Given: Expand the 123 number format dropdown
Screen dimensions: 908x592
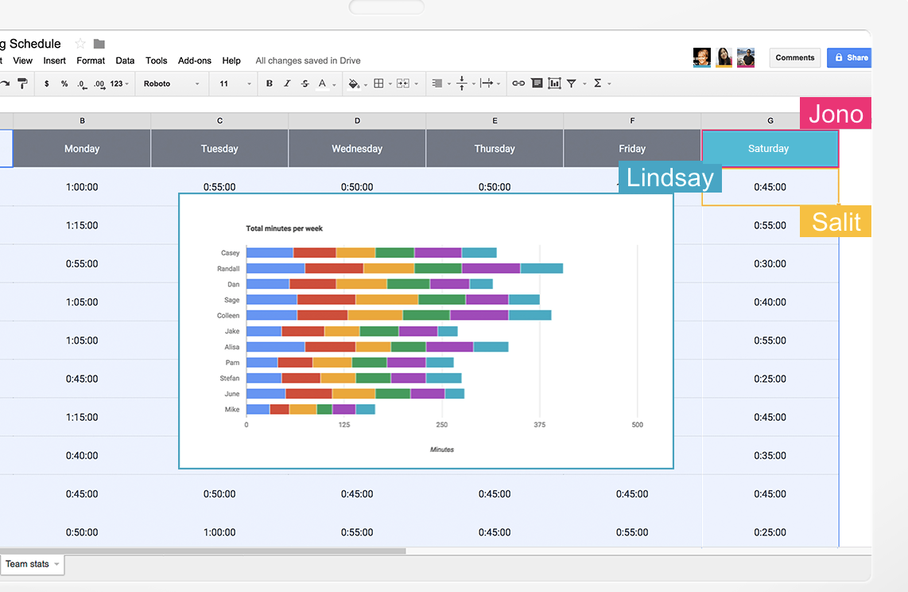Looking at the screenshot, I should (x=120, y=84).
